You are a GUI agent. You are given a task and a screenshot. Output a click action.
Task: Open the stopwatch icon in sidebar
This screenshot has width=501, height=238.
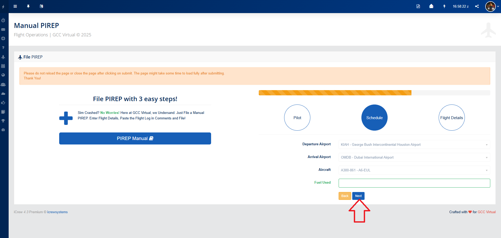pyautogui.click(x=3, y=20)
